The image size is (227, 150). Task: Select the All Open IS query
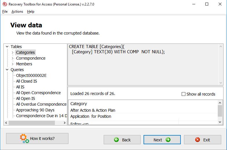[x=25, y=98]
